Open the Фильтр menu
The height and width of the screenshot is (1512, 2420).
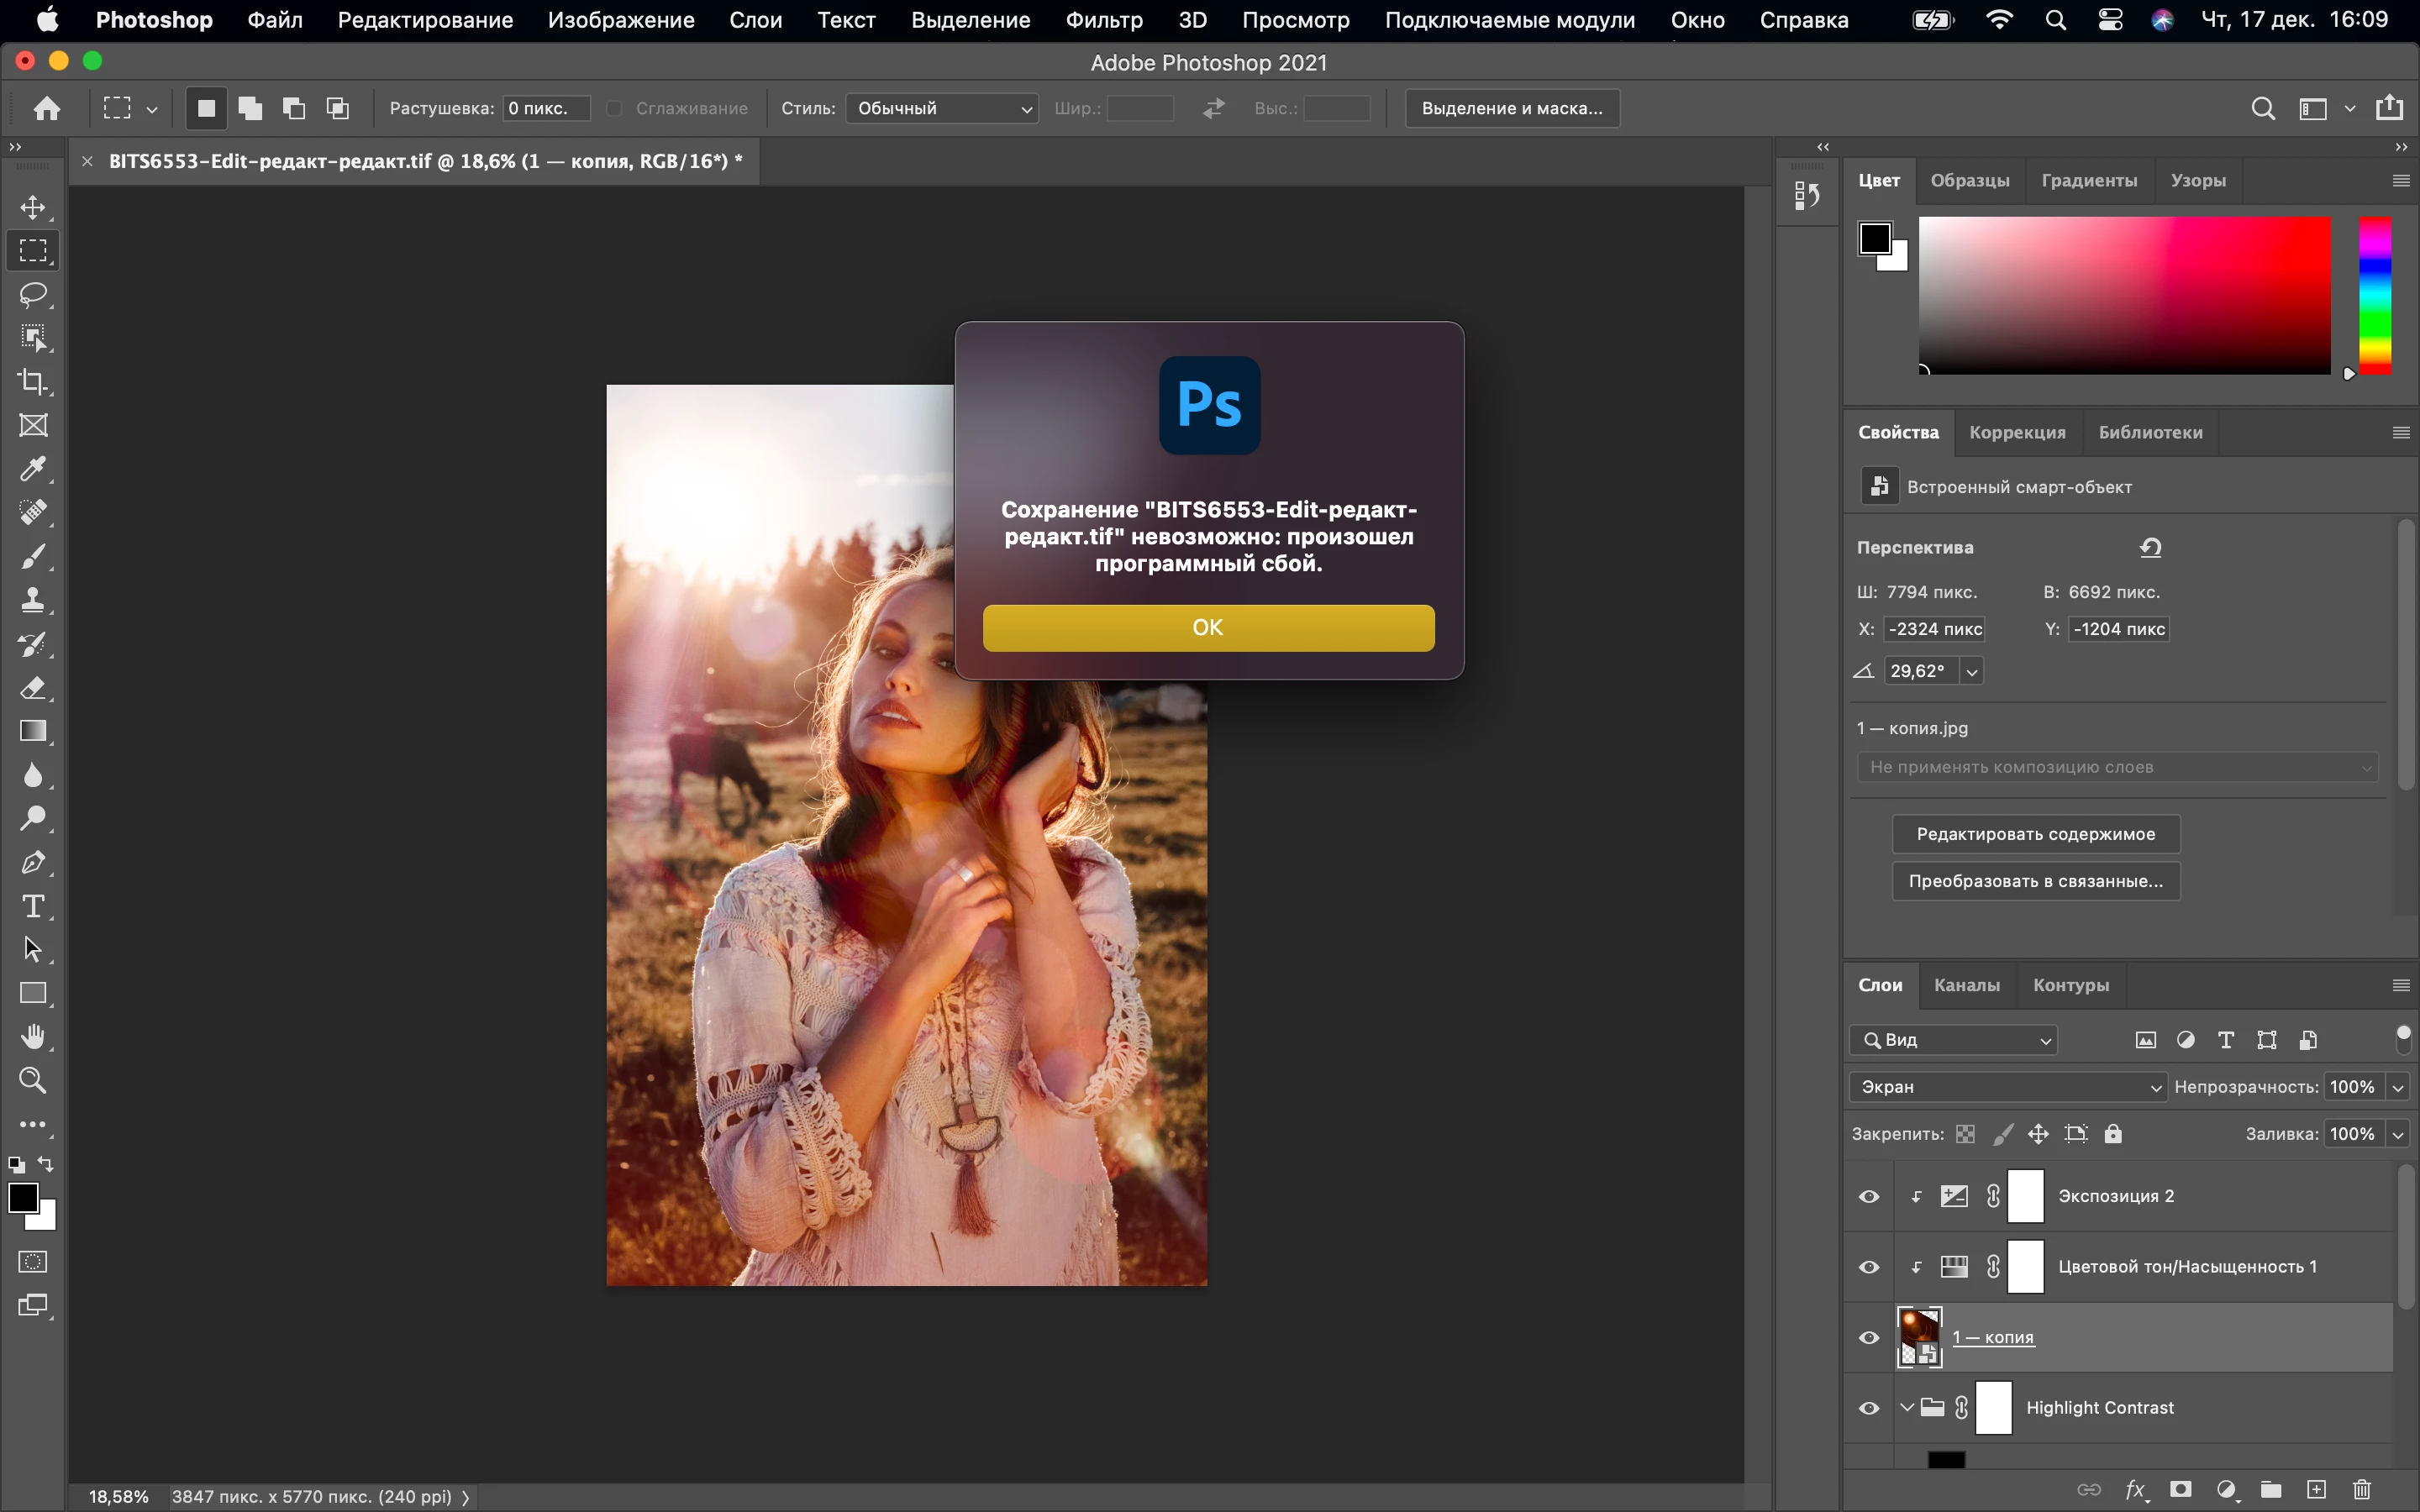pos(1103,20)
